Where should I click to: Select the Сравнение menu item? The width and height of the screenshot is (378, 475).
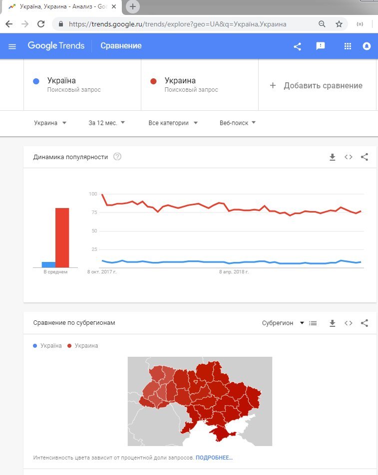pyautogui.click(x=121, y=46)
